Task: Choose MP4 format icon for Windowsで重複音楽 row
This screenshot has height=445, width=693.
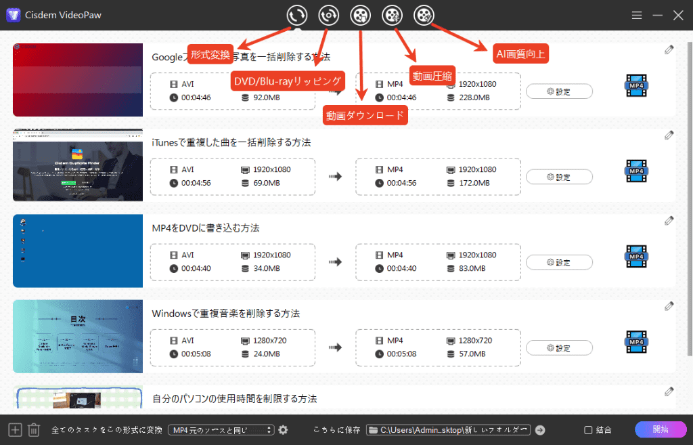Action: (636, 341)
